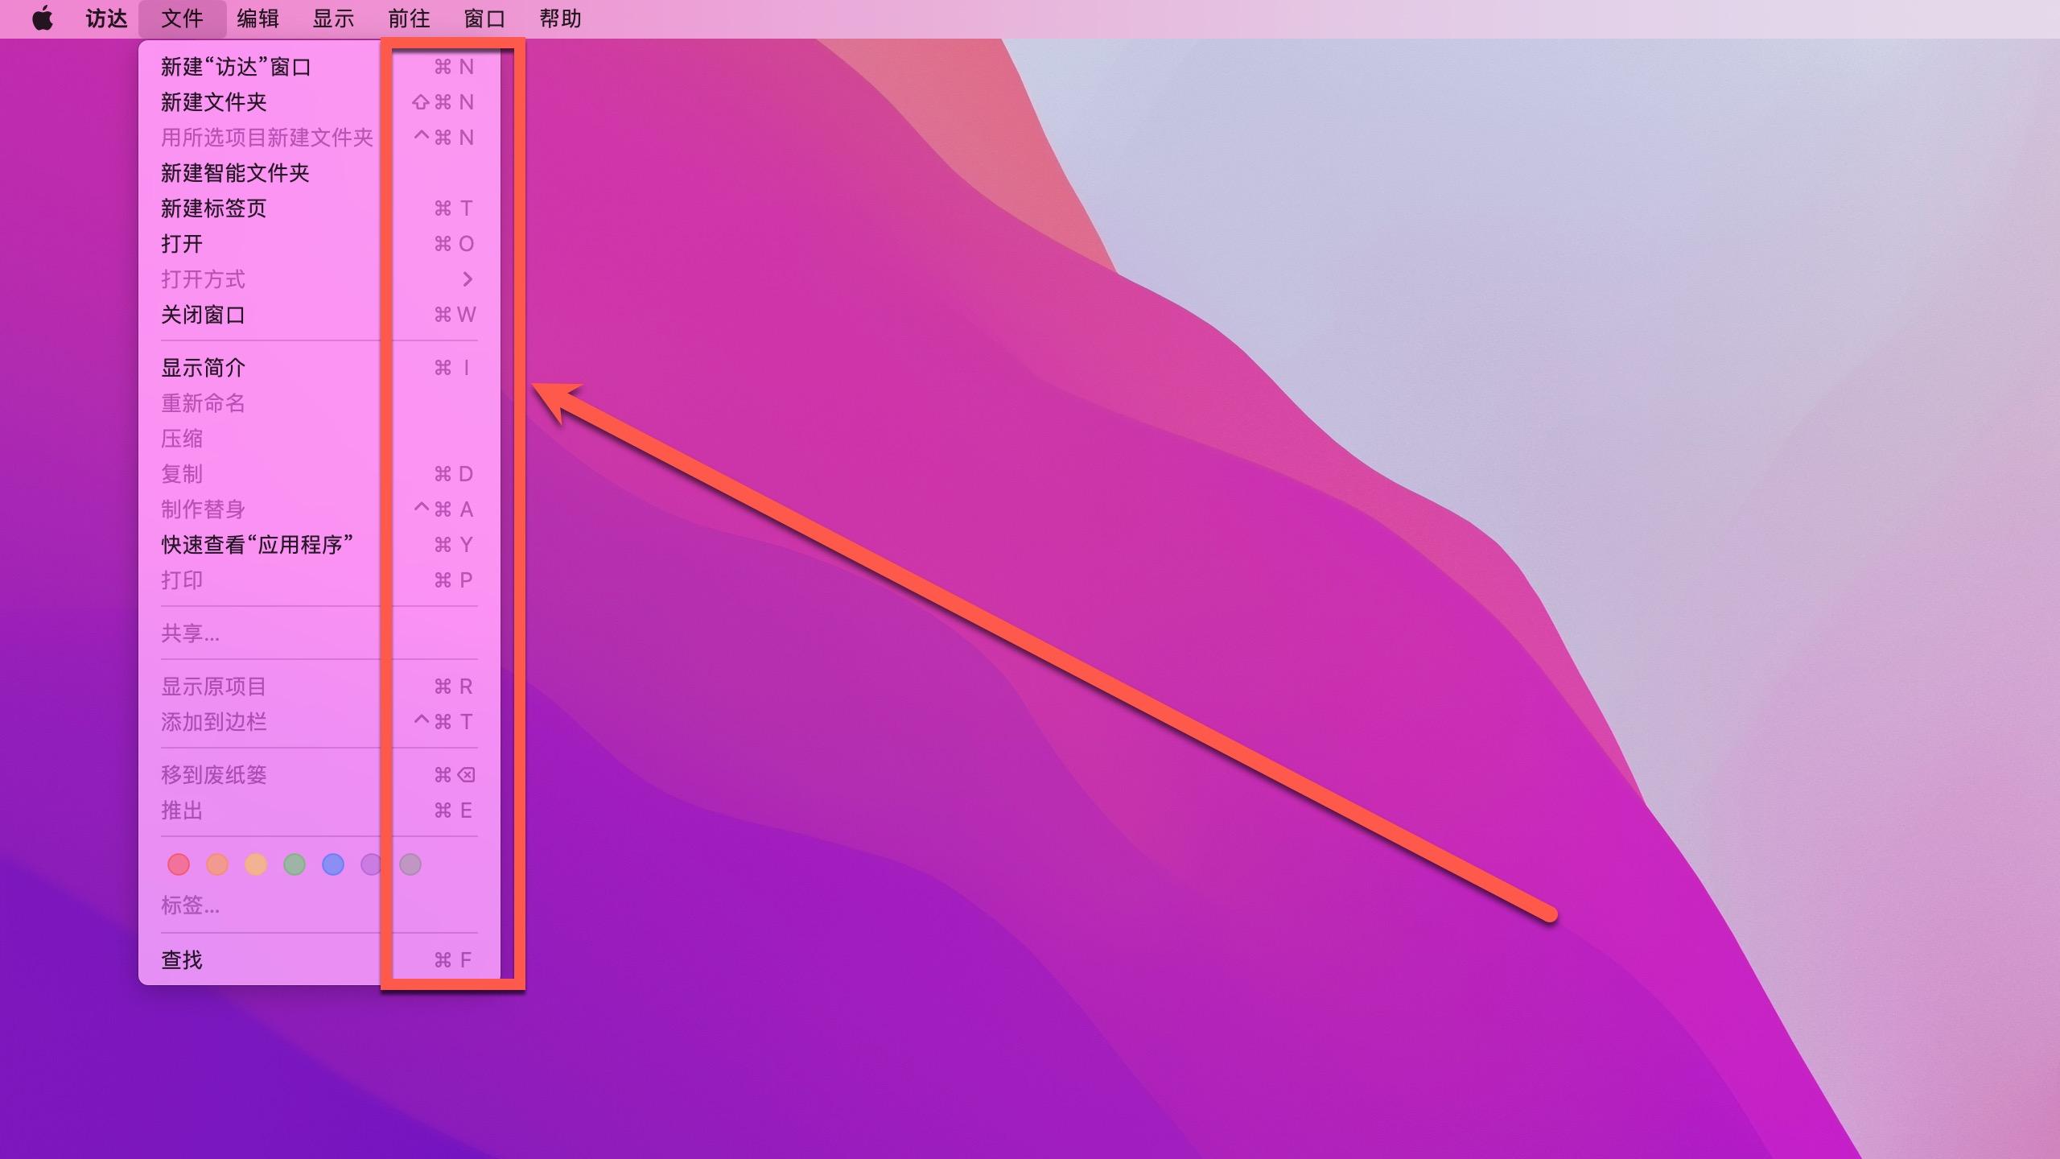Select 快速查看“应用程序” entry
Image resolution: width=2060 pixels, height=1159 pixels.
tap(257, 545)
